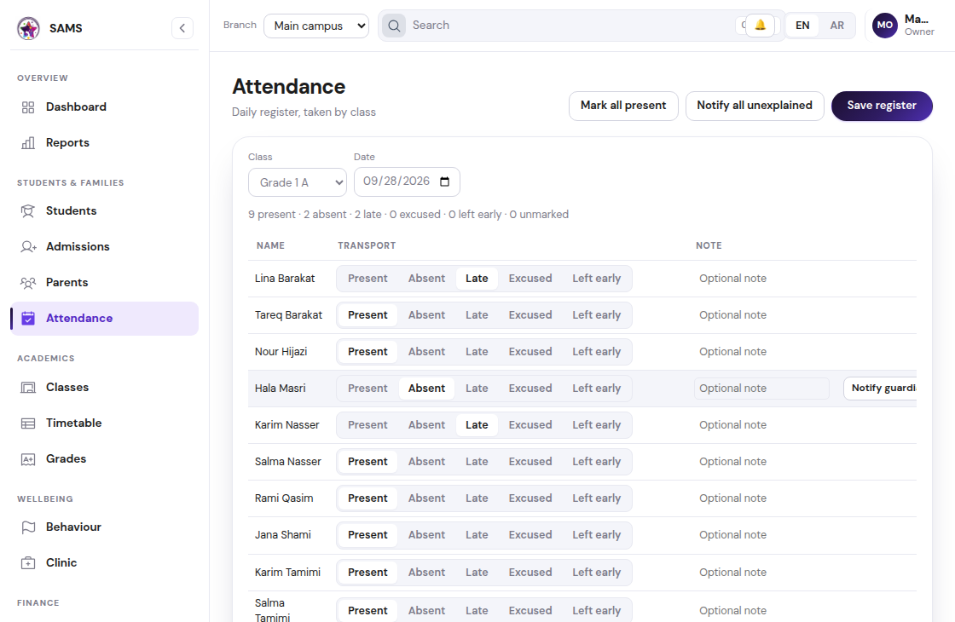Set Hala Masri to Excused

530,389
